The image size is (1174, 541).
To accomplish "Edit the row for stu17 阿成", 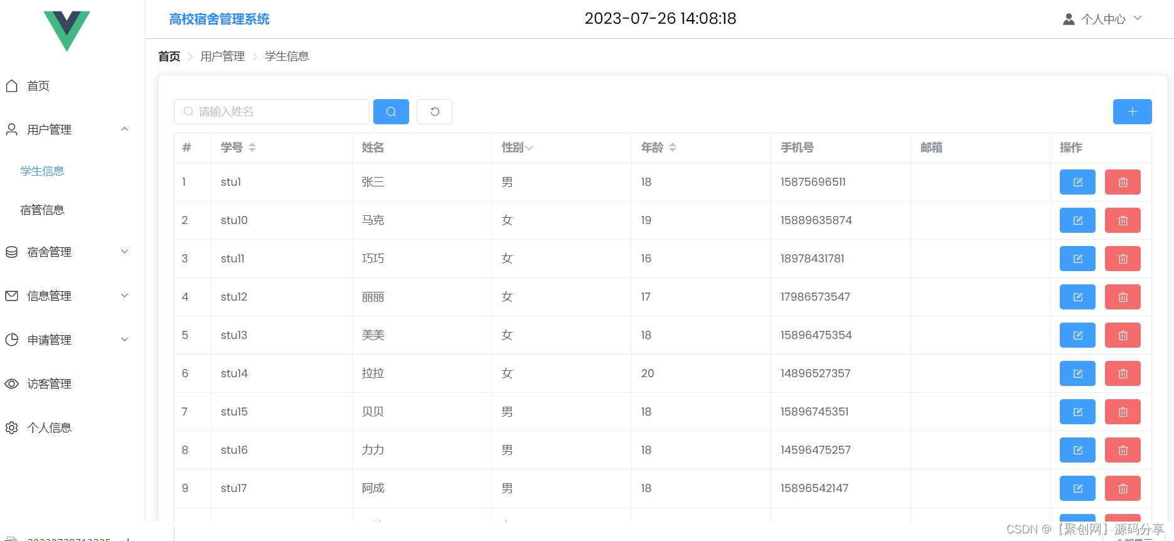I will pos(1077,488).
